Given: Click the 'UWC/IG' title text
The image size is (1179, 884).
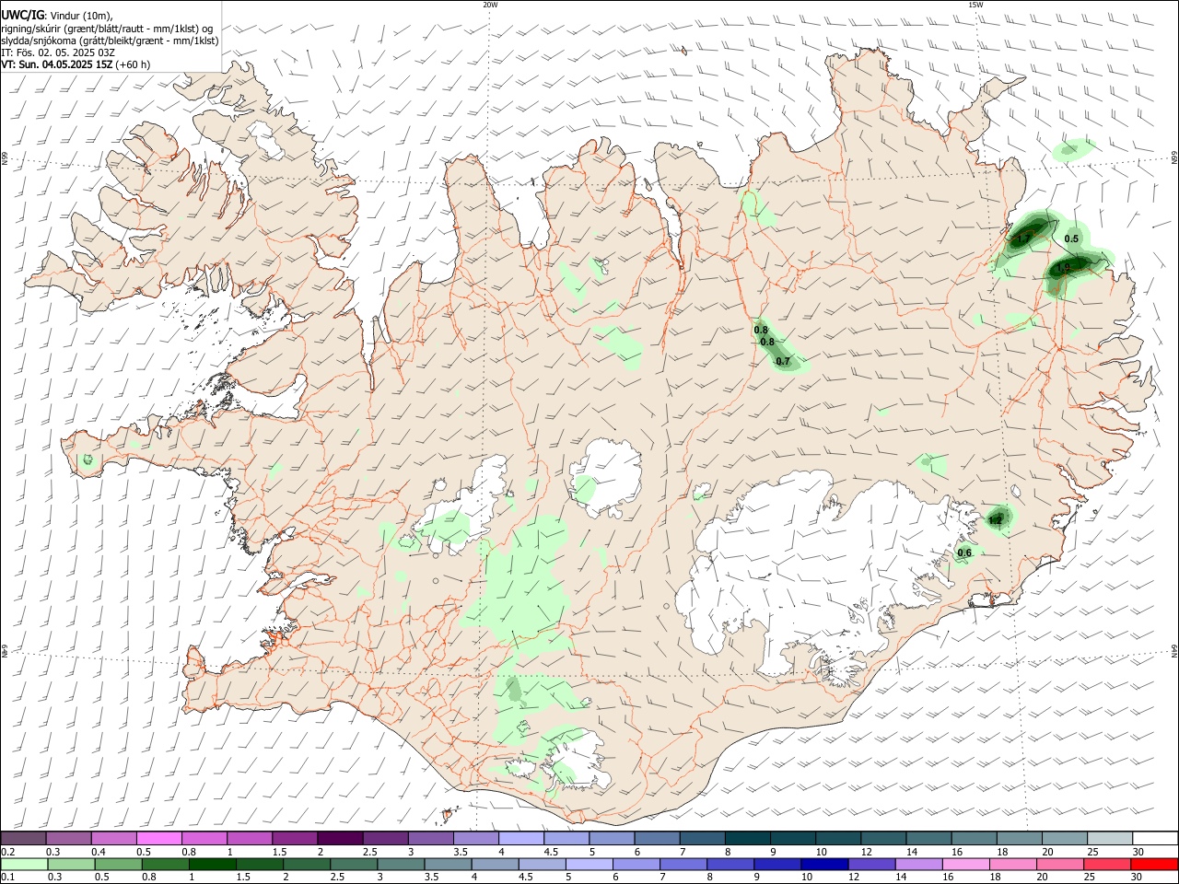Looking at the screenshot, I should coord(22,16).
